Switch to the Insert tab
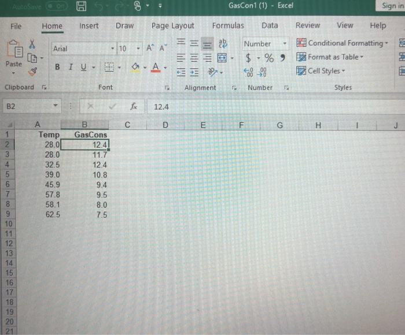The width and height of the screenshot is (405, 335). 89,26
